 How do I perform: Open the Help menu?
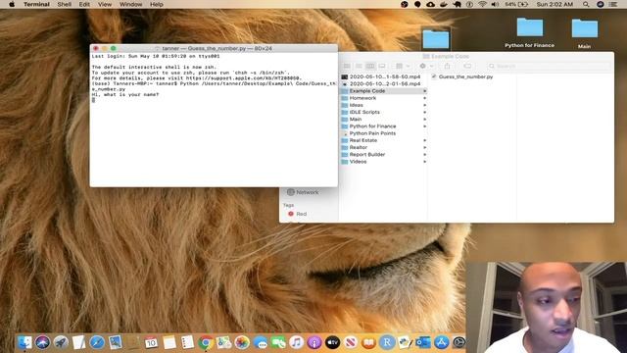157,4
